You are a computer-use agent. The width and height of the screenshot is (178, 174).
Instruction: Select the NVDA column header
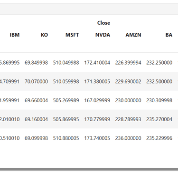click(103, 35)
